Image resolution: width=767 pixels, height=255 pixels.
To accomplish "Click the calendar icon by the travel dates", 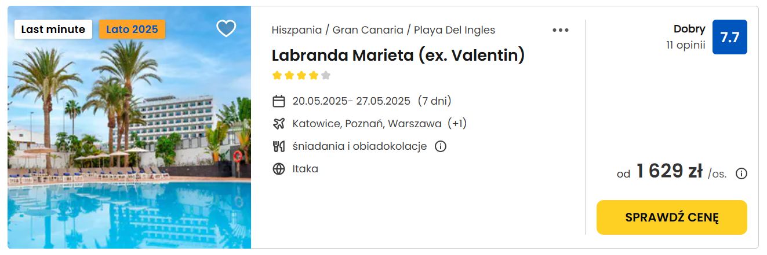I will (279, 101).
